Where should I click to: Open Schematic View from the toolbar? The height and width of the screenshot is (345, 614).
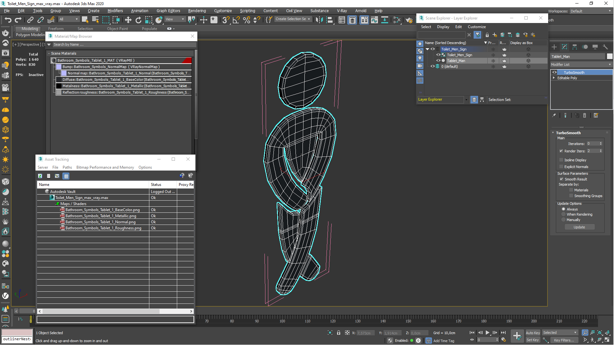(385, 20)
